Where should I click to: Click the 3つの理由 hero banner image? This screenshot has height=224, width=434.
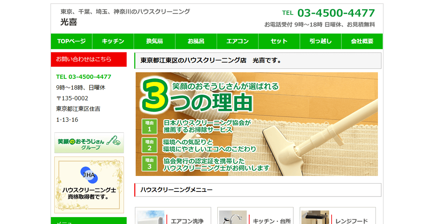(257, 124)
